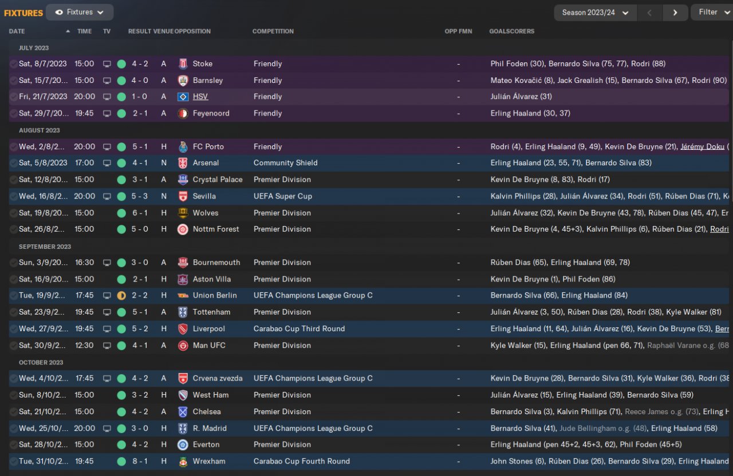The height and width of the screenshot is (476, 733).
Task: Go to next season with right arrow
Action: [675, 13]
